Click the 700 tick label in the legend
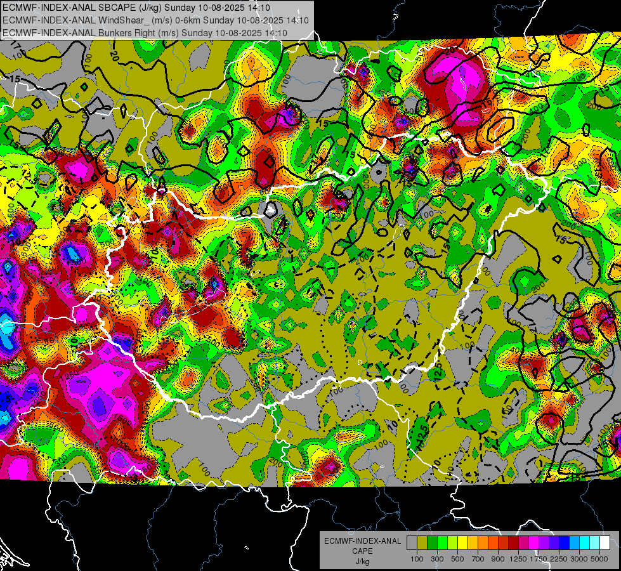This screenshot has height=571, width=621. click(478, 560)
